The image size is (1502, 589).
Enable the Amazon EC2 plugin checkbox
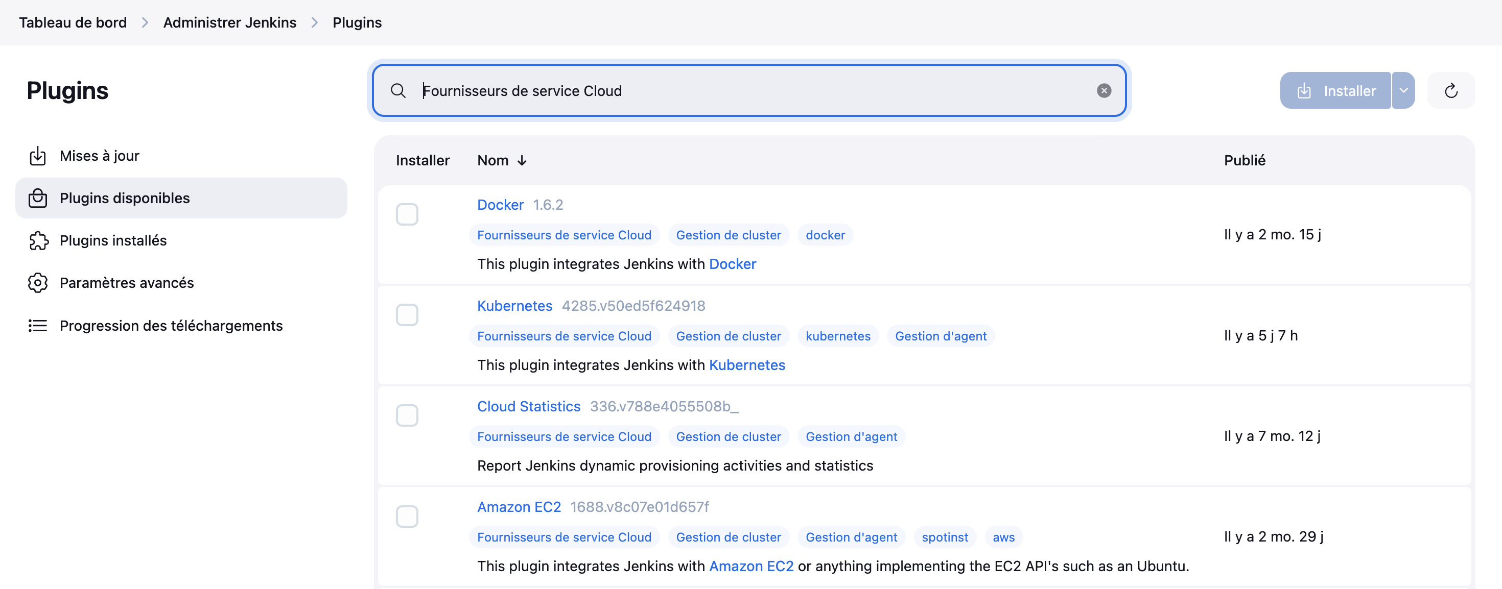click(407, 517)
